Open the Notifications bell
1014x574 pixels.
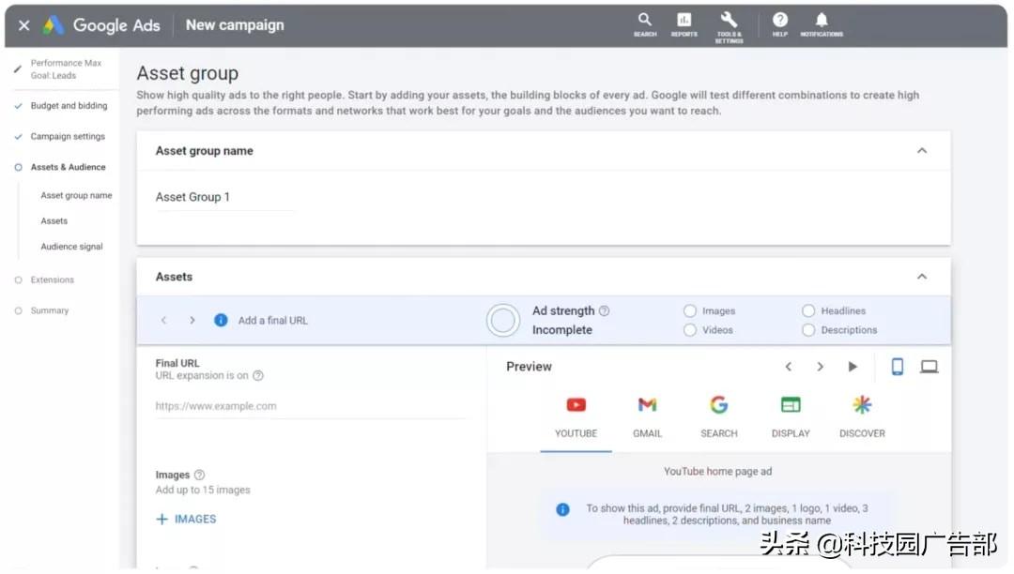pyautogui.click(x=822, y=25)
